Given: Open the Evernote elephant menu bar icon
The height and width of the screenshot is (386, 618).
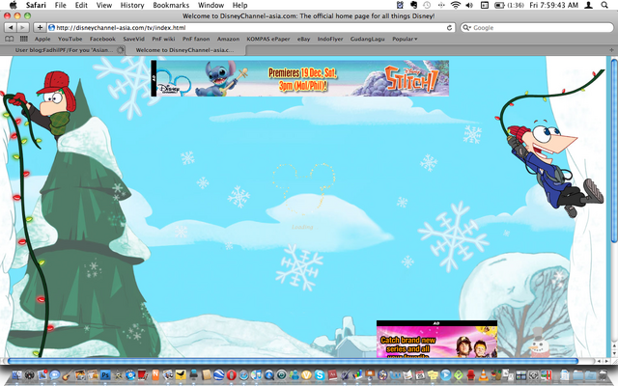Looking at the screenshot, I should 414,5.
